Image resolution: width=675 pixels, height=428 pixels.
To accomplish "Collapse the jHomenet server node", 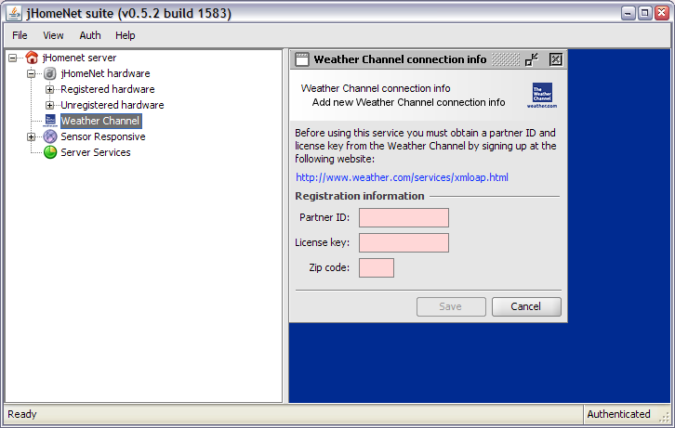I will (x=12, y=58).
